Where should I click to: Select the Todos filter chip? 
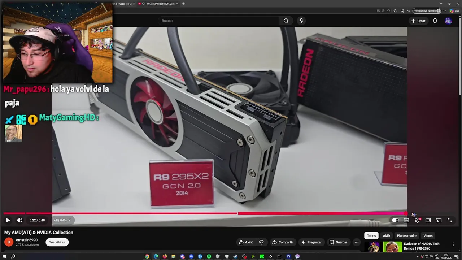(x=371, y=236)
